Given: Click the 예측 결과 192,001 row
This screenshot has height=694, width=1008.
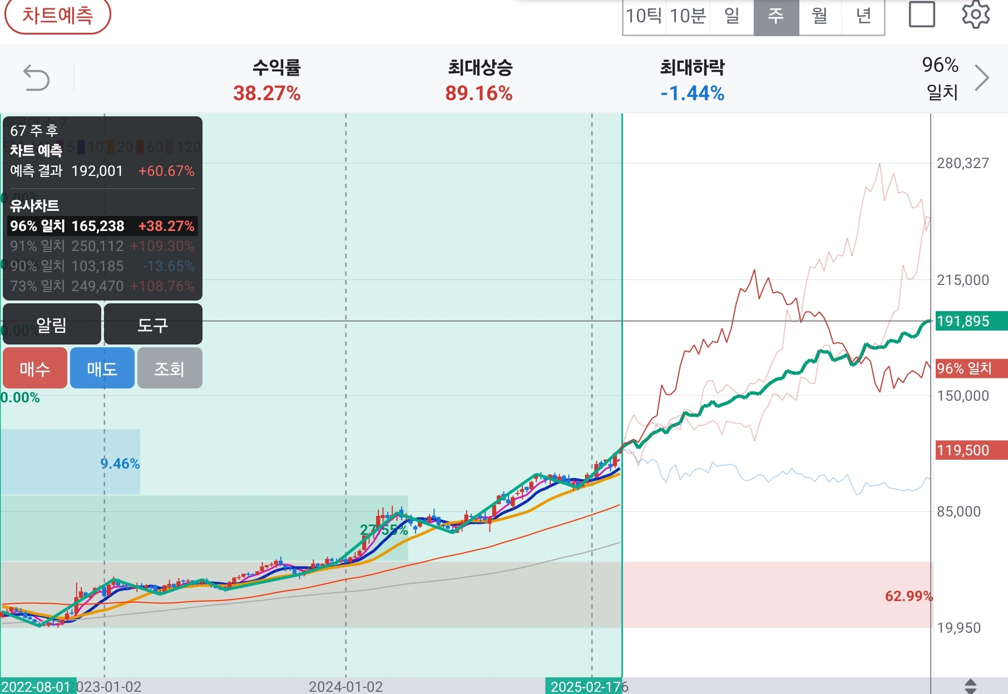Looking at the screenshot, I should click(x=102, y=171).
